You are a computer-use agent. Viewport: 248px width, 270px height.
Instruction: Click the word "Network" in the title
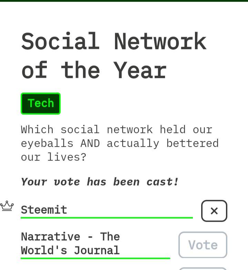[x=160, y=41]
